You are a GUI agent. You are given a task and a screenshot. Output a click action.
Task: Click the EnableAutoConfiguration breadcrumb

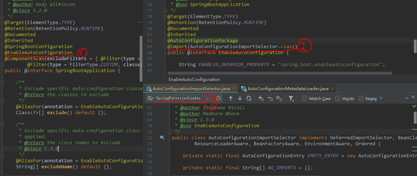pyautogui.click(x=194, y=80)
